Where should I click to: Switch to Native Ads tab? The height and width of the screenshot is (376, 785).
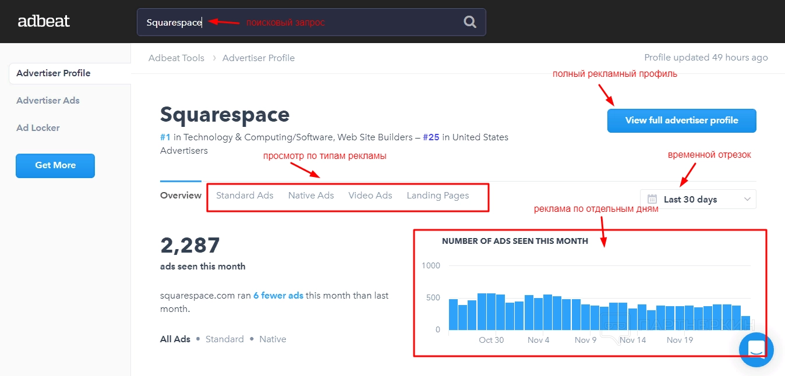click(311, 196)
